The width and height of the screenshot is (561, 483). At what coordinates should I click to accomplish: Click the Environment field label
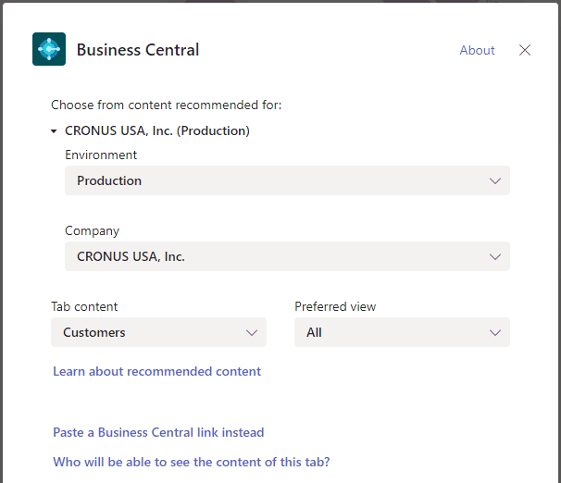click(x=101, y=155)
